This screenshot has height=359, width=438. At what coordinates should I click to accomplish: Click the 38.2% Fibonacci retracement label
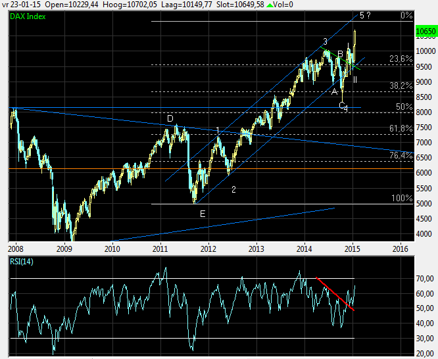(401, 85)
